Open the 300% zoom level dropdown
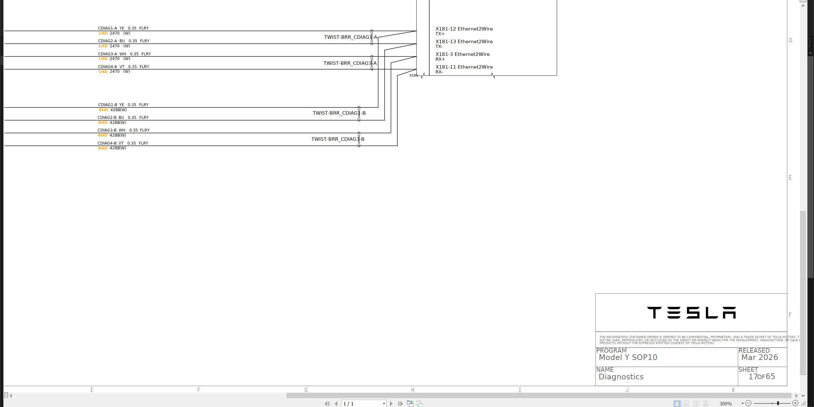 pyautogui.click(x=742, y=404)
